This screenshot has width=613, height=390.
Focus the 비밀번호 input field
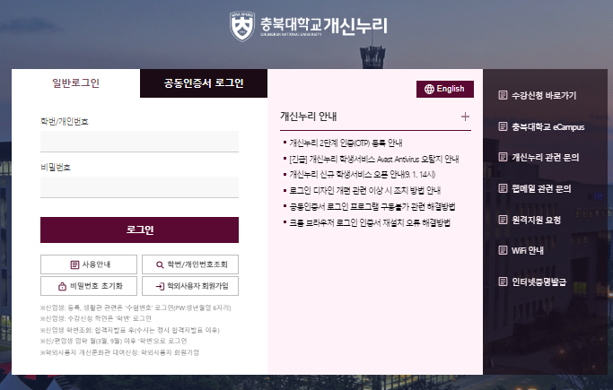[140, 187]
